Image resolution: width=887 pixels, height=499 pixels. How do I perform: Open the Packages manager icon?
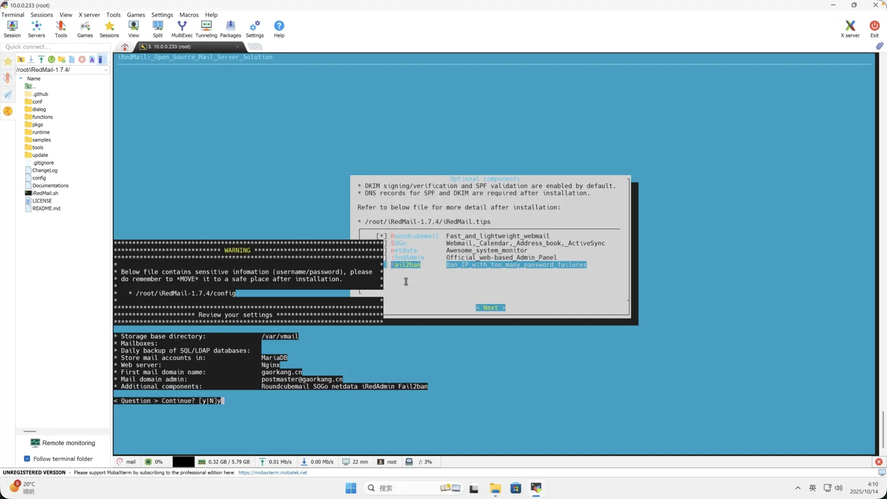point(230,29)
